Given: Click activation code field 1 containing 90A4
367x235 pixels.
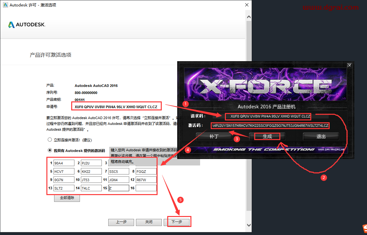Looking at the screenshot, I should click(x=64, y=163).
